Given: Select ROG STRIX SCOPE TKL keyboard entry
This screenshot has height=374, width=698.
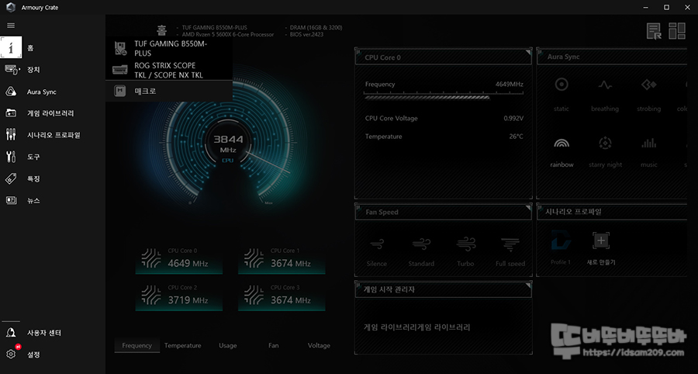Looking at the screenshot, I should 169,70.
